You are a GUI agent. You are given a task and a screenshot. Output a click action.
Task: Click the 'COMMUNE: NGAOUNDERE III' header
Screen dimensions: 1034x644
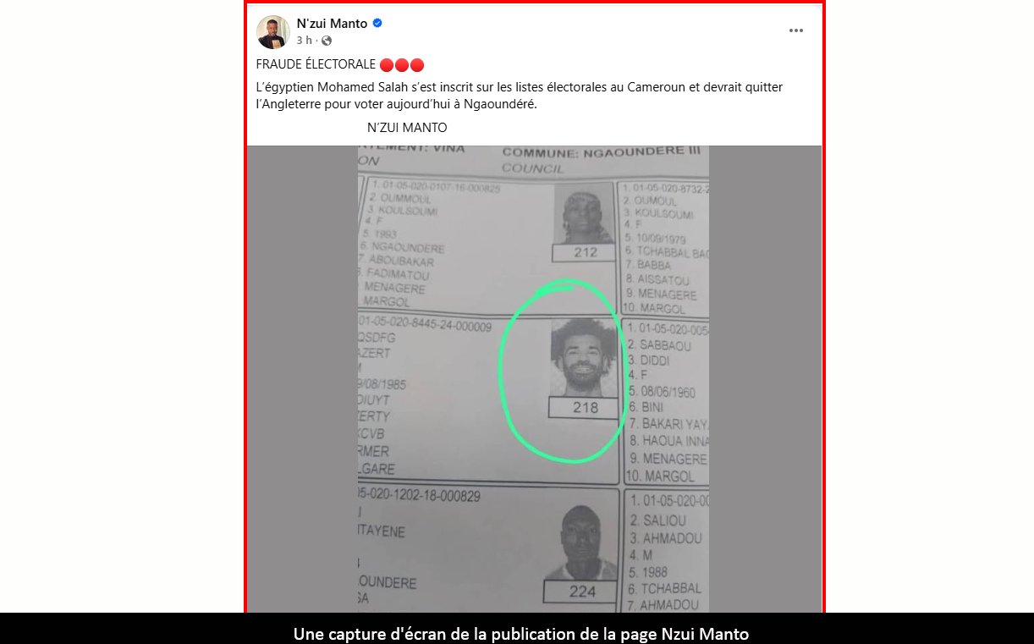(602, 152)
